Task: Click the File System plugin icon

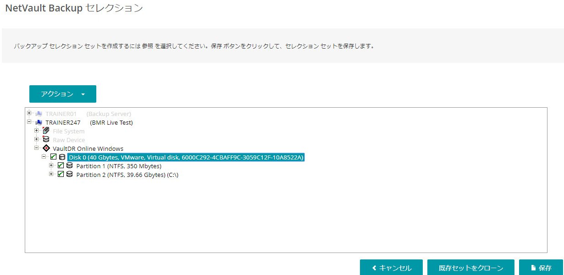Action: (46, 131)
